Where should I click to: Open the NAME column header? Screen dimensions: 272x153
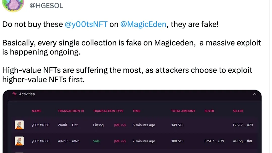tap(36, 111)
